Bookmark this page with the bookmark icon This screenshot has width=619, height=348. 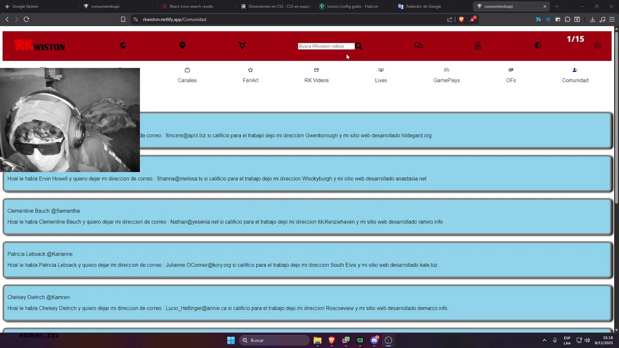123,19
